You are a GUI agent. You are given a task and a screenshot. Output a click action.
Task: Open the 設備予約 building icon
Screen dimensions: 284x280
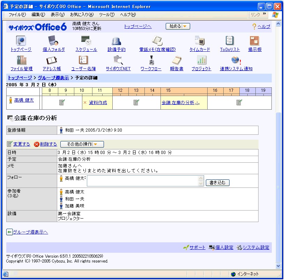click(116, 41)
